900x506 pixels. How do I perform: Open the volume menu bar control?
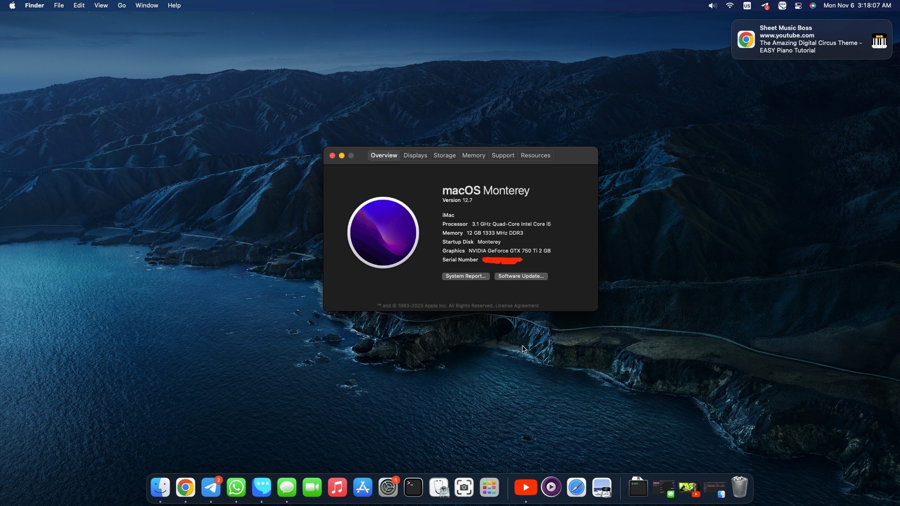[712, 6]
